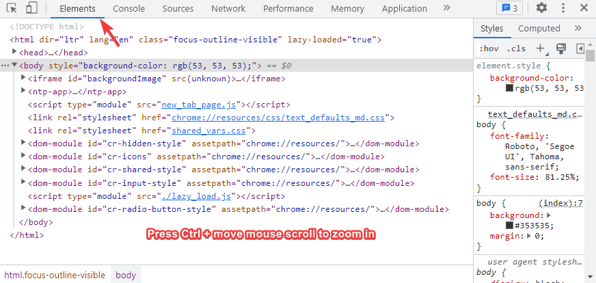The height and width of the screenshot is (283, 596).
Task: Select the closing </body> tag line
Action: coord(36,222)
